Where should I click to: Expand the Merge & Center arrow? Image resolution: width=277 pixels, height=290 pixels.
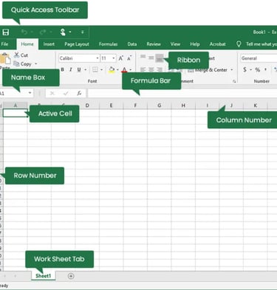click(x=232, y=70)
